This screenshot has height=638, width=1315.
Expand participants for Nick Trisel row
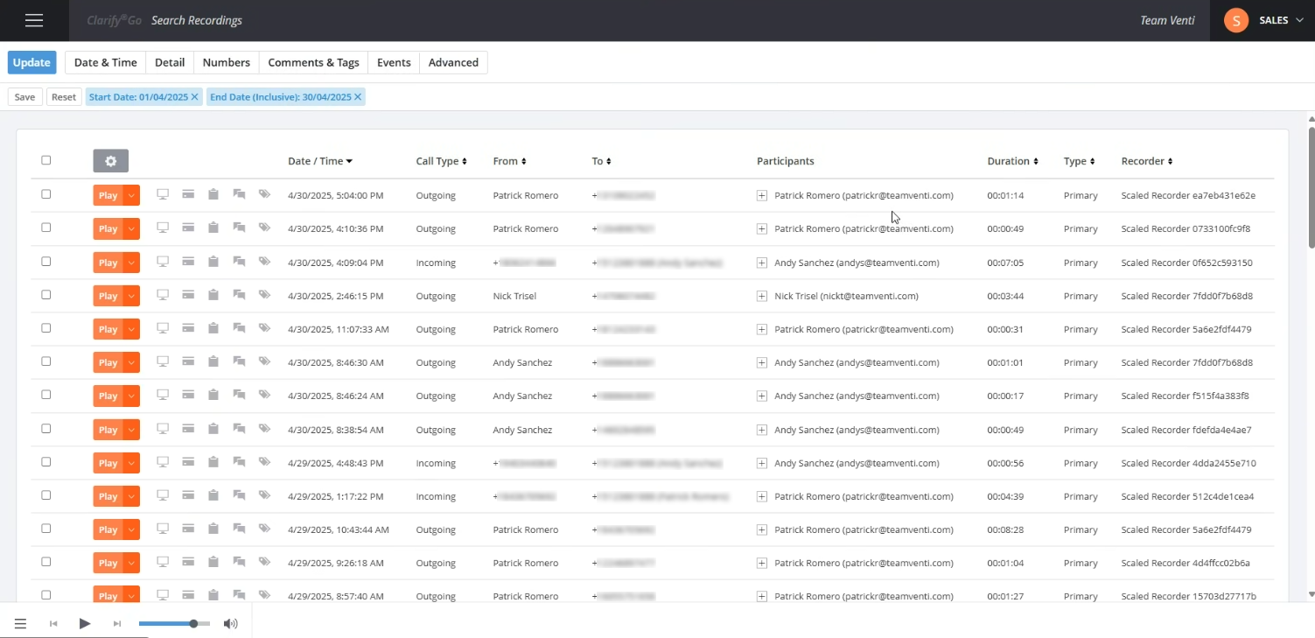point(762,296)
